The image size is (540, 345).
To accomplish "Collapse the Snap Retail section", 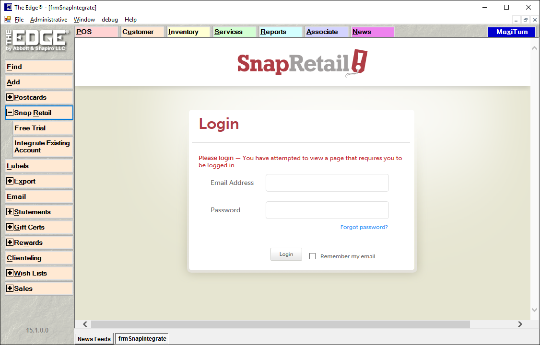I will pos(10,113).
